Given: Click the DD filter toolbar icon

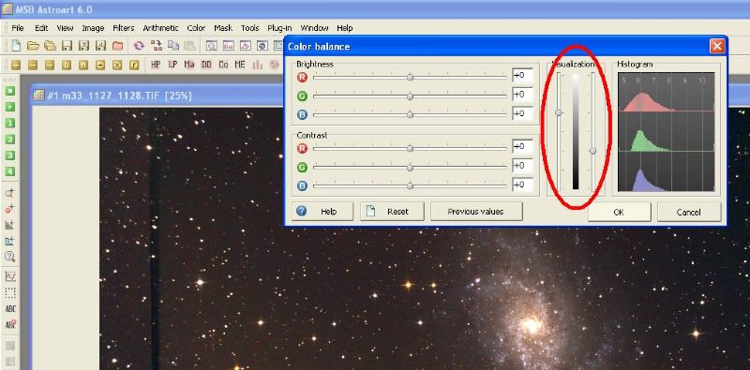Looking at the screenshot, I should click(x=206, y=65).
